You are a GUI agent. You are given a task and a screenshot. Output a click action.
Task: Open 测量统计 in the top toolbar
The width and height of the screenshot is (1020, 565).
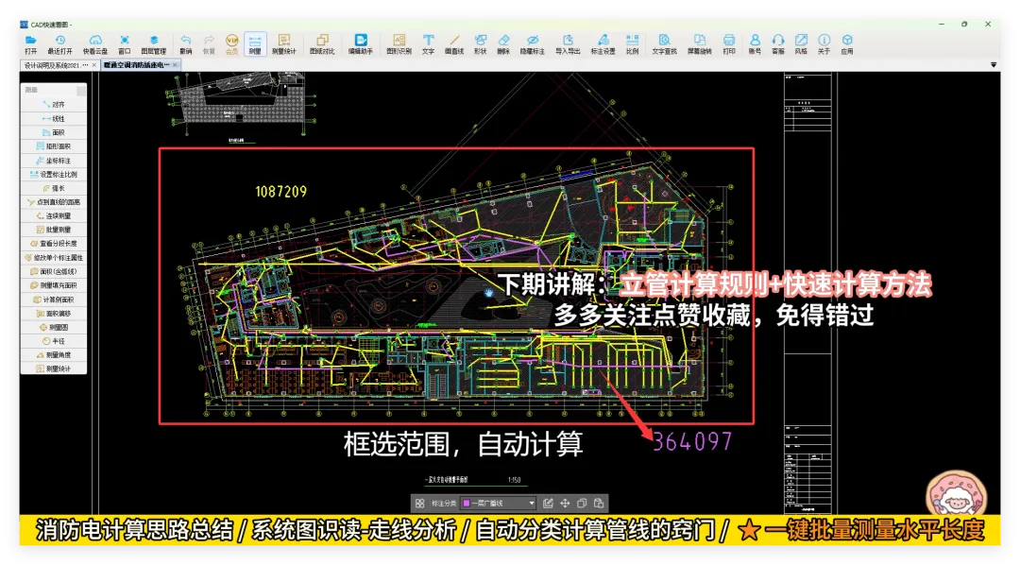tap(283, 44)
